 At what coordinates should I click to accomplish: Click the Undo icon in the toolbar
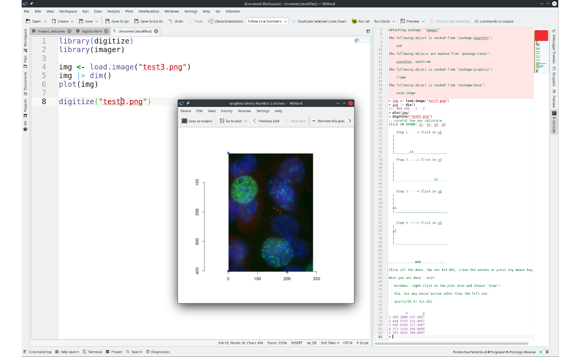click(x=171, y=21)
